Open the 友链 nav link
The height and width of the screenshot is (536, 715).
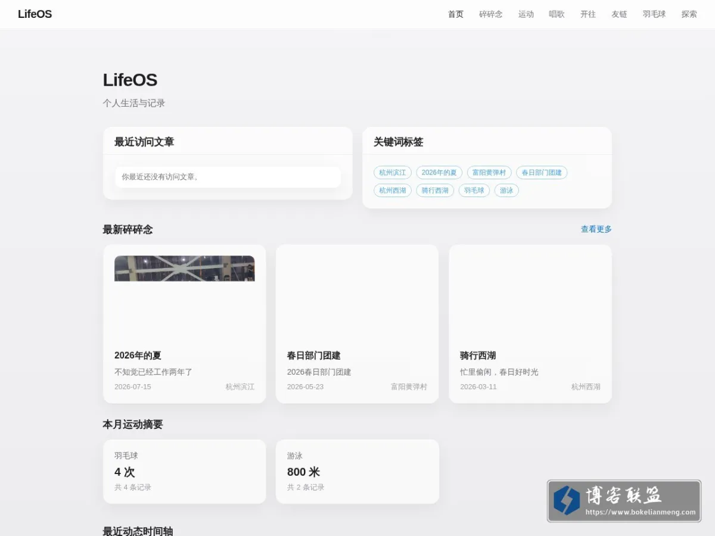(619, 14)
